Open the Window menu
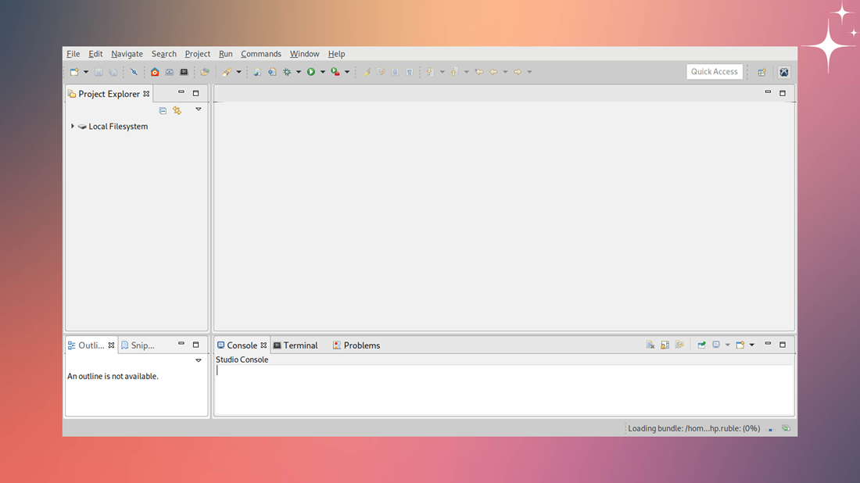860x483 pixels. pyautogui.click(x=304, y=54)
